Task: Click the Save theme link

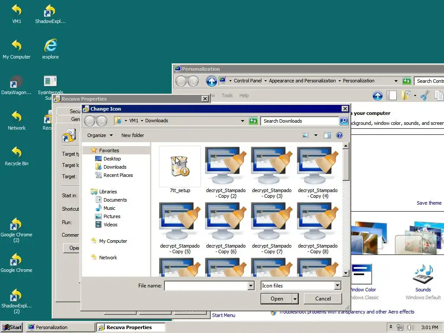Action: click(x=429, y=203)
